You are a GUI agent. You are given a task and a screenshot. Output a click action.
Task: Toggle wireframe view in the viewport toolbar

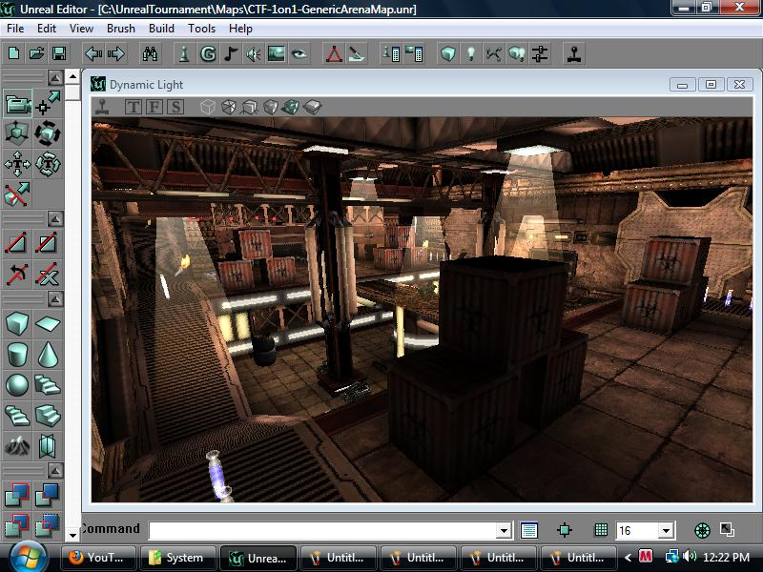[206, 105]
